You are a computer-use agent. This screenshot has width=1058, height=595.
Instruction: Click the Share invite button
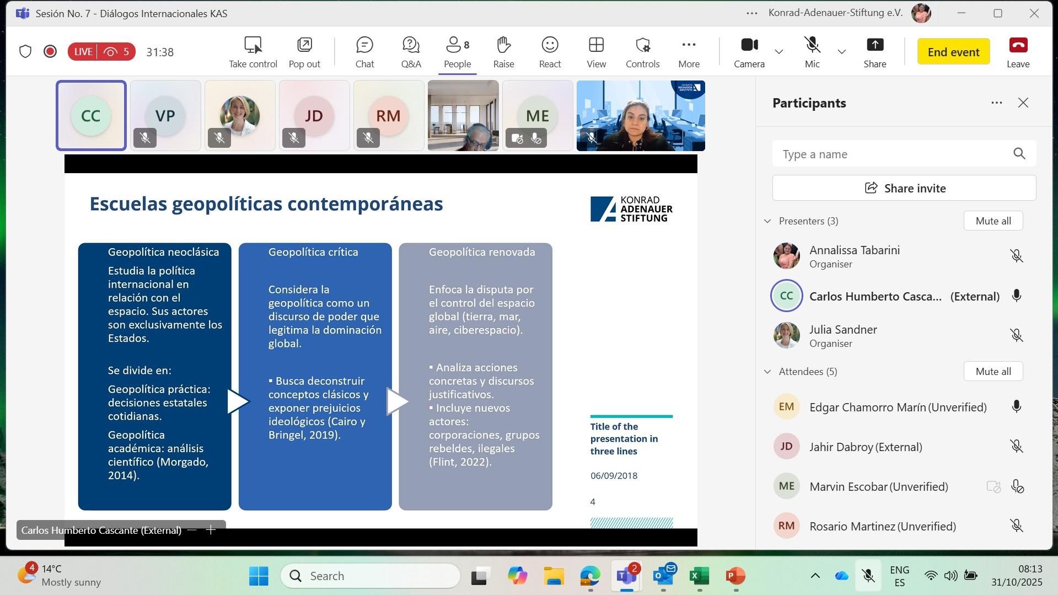tap(904, 188)
